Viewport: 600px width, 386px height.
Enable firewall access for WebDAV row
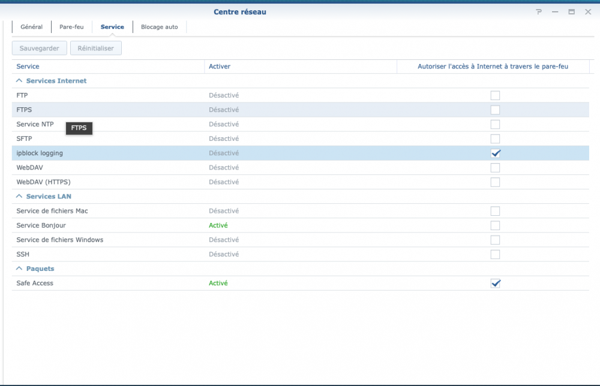495,167
